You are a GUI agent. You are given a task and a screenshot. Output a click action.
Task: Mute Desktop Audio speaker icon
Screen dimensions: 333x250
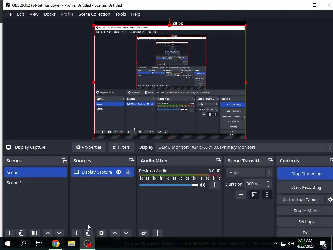pos(203,185)
